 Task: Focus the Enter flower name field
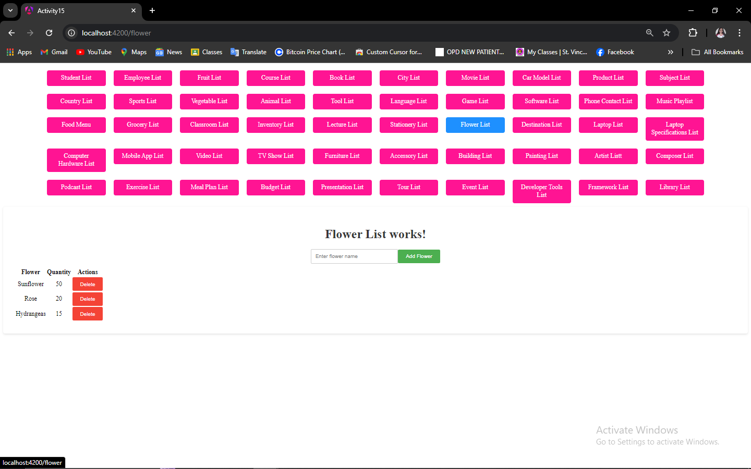354,256
